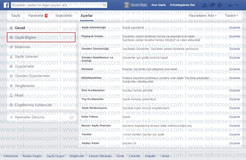246x160 pixels.
Task: Switch to the İstatistikler tab
Action: 64,16
